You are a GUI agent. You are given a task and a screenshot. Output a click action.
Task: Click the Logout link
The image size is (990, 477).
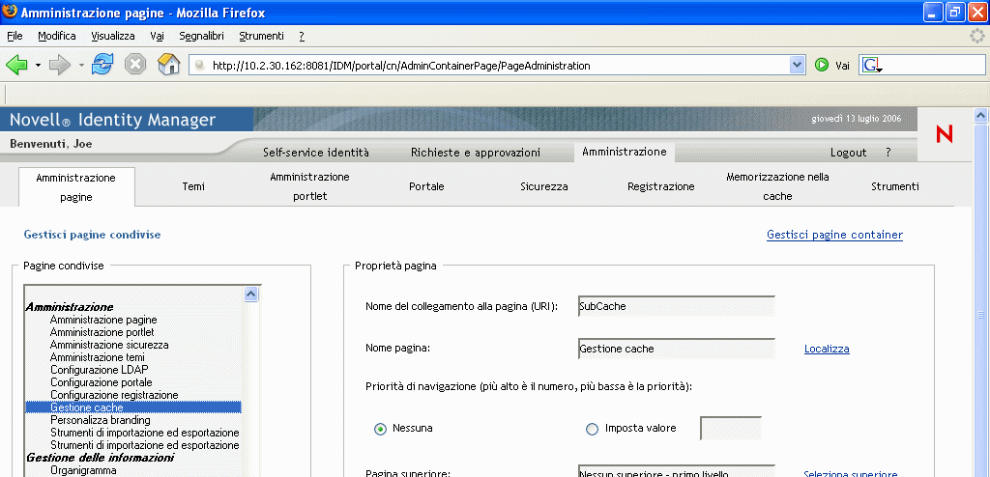pos(848,153)
